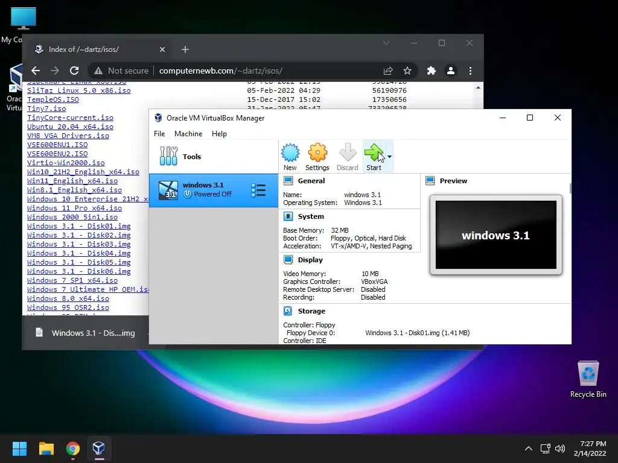Viewport: 618px width, 463px height.
Task: Open the Recycle Bin desktop icon
Action: 588,379
